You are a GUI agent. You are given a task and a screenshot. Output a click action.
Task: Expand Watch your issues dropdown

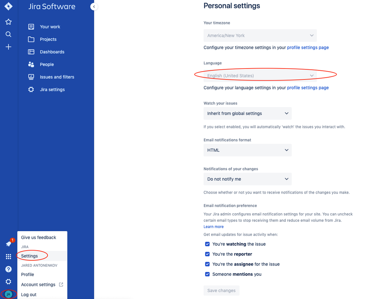(x=247, y=113)
